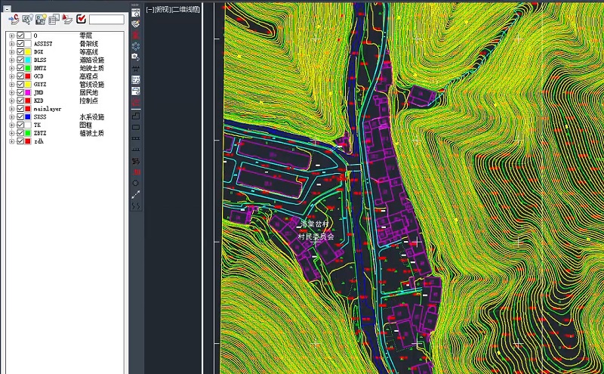The image size is (604, 374).
Task: Click the first layer panel icon with red C
Action: (13, 19)
